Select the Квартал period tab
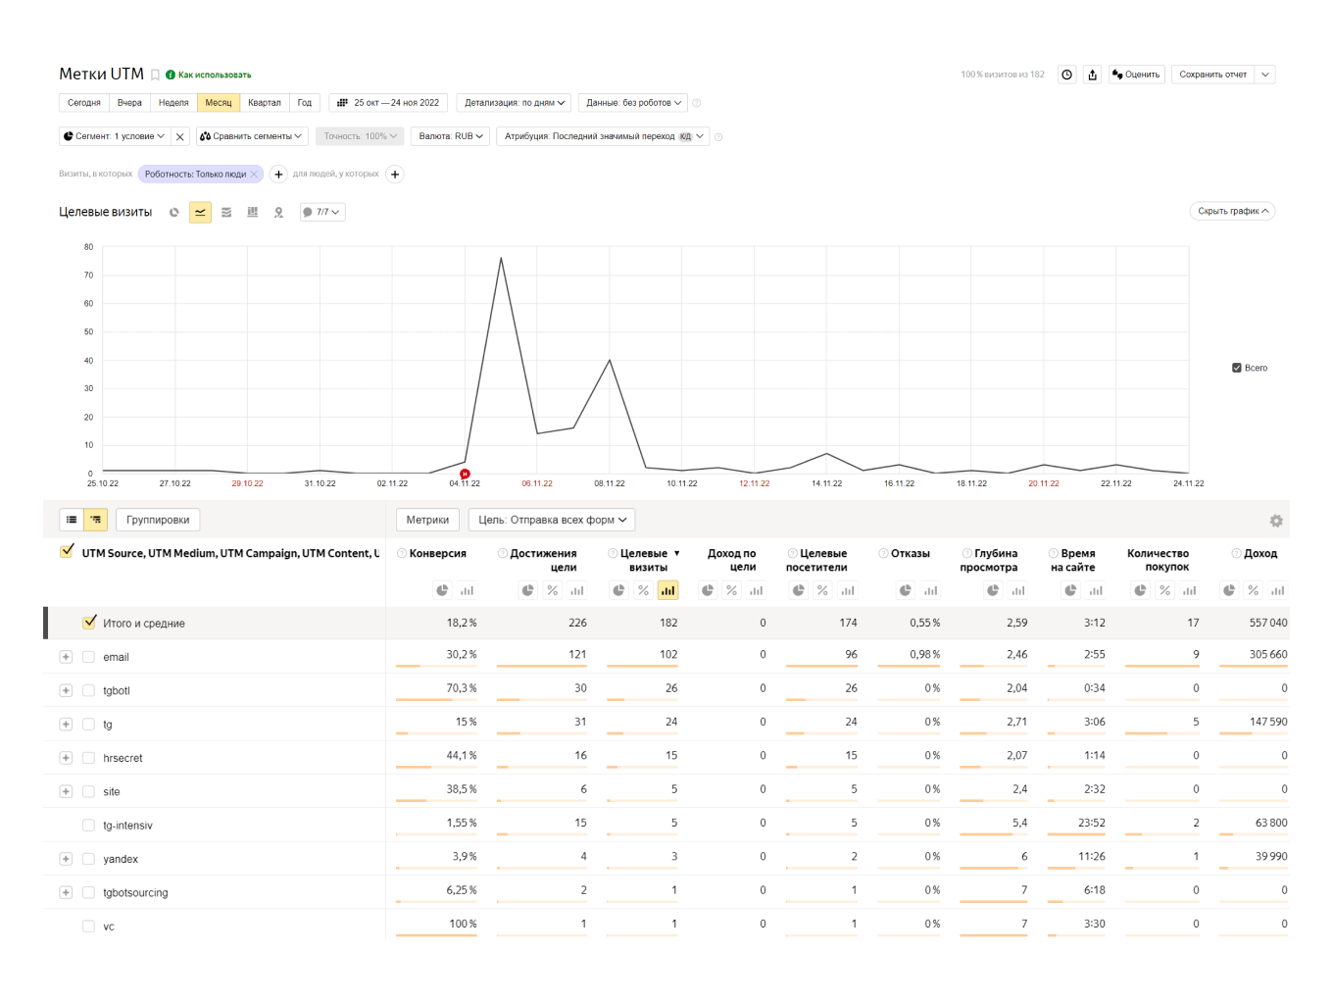 264,103
